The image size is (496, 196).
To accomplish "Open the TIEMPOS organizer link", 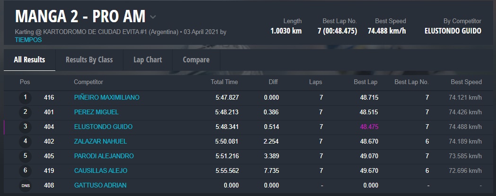I will (28, 40).
